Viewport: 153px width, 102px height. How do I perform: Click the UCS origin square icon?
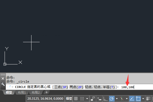(5, 64)
